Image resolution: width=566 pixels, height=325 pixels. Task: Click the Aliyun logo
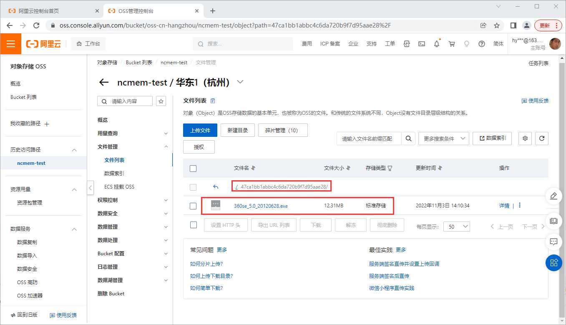tap(43, 44)
